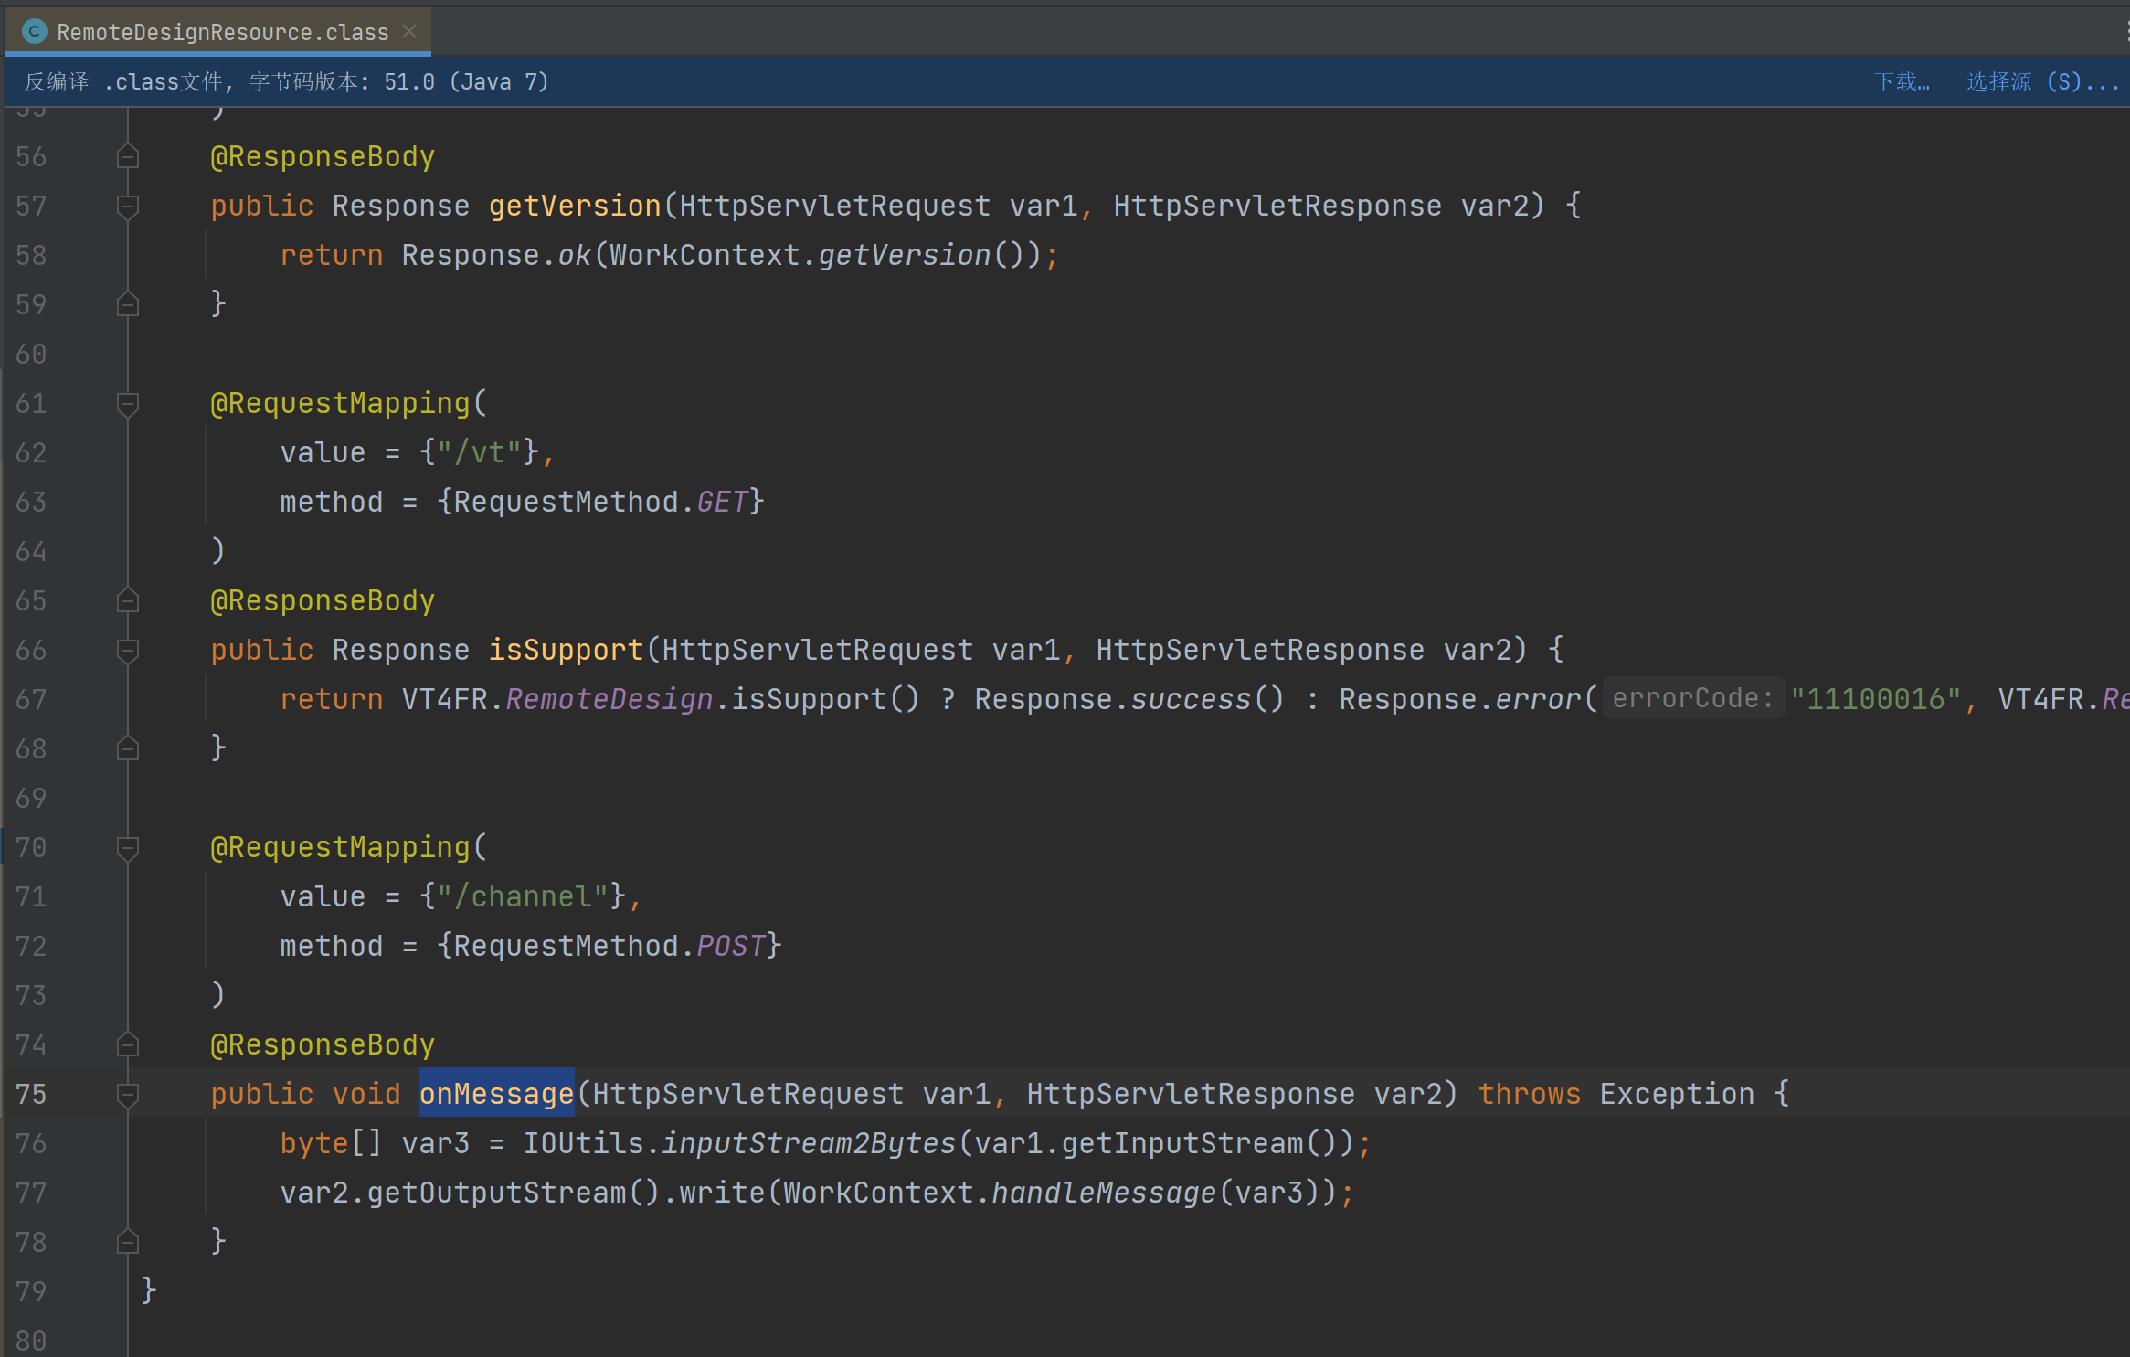This screenshot has width=2130, height=1357.
Task: Click the errorCode parameter hint on line 67
Action: (x=1692, y=699)
